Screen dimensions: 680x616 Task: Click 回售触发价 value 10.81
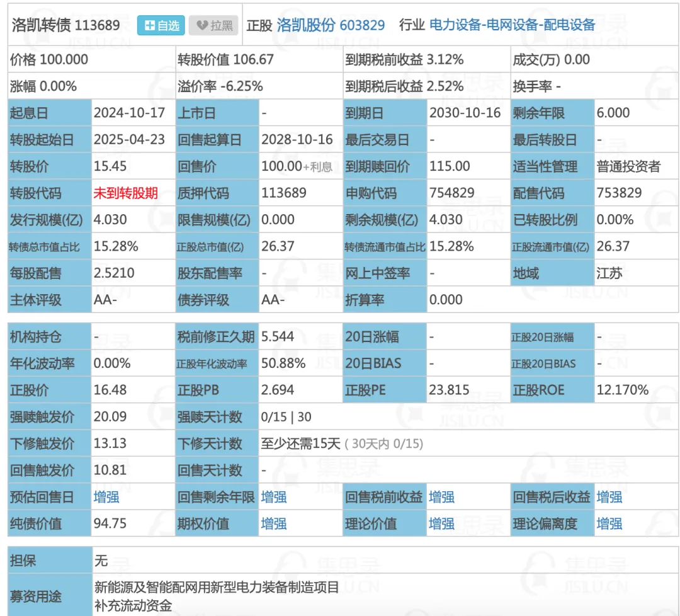tap(110, 471)
